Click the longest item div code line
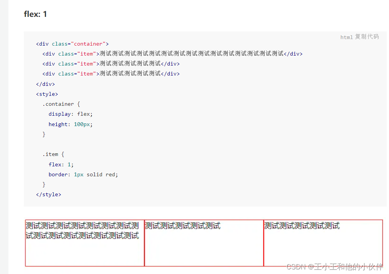This screenshot has height=274, width=389. (172, 54)
